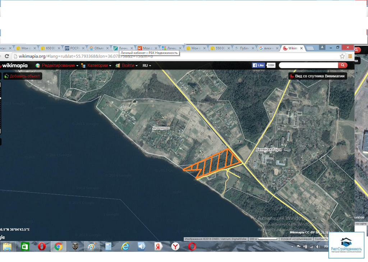Open Paint from taskbar
The width and height of the screenshot is (368, 262).
[92, 247]
